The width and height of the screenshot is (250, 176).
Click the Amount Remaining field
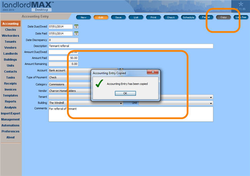(x=63, y=64)
